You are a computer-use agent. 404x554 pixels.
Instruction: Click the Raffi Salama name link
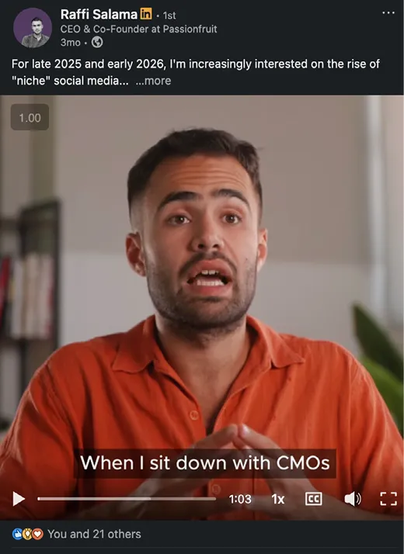point(99,15)
